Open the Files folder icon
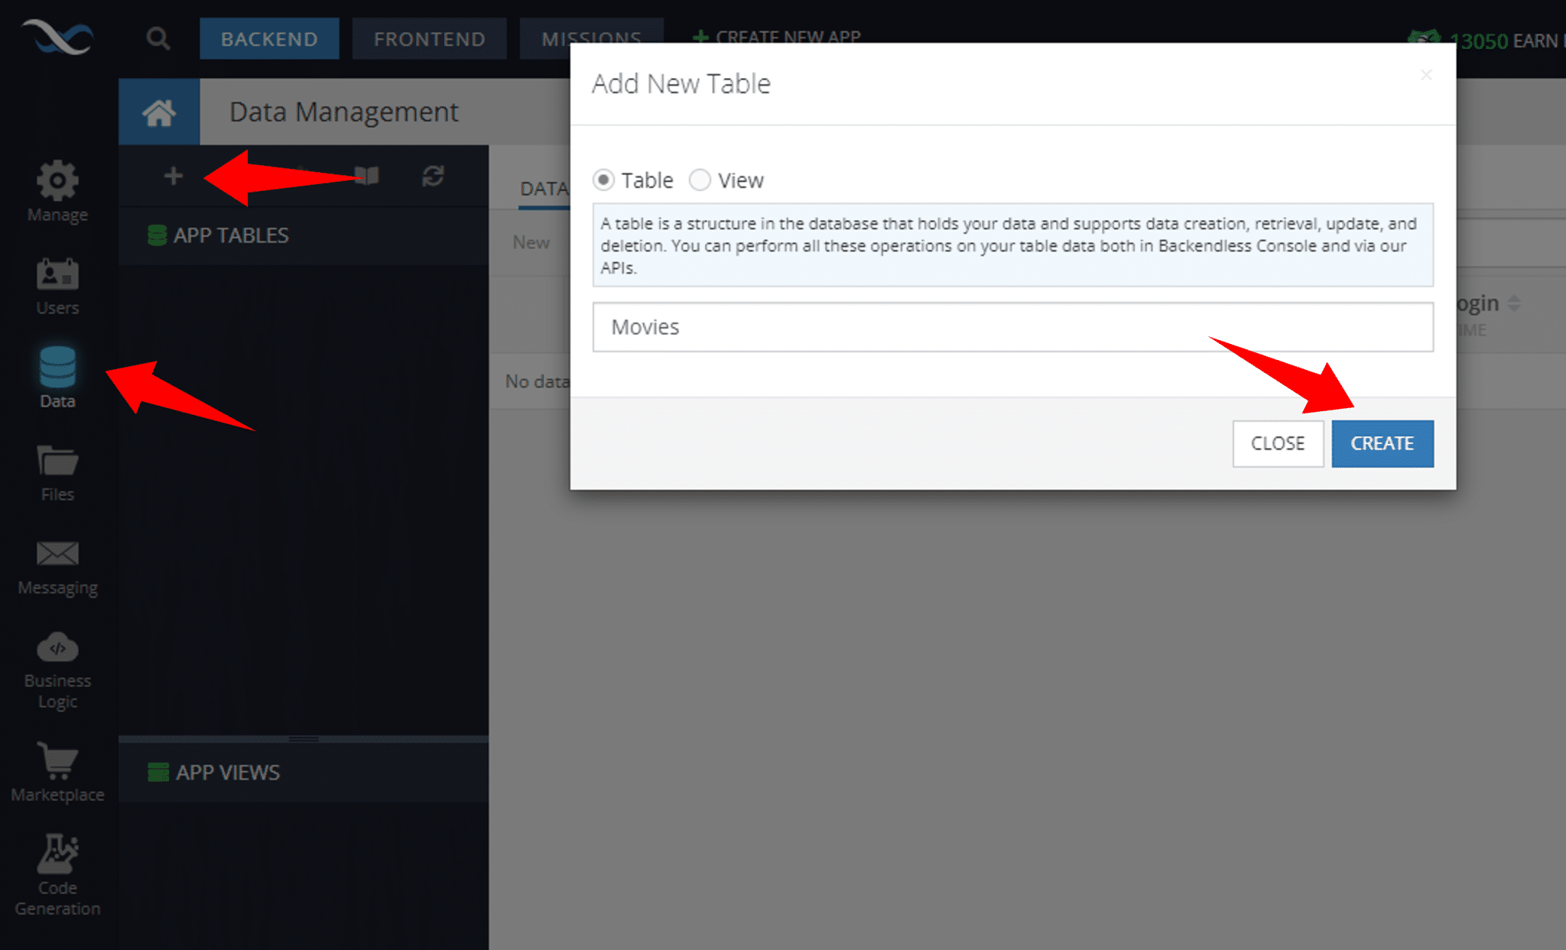 pyautogui.click(x=57, y=461)
